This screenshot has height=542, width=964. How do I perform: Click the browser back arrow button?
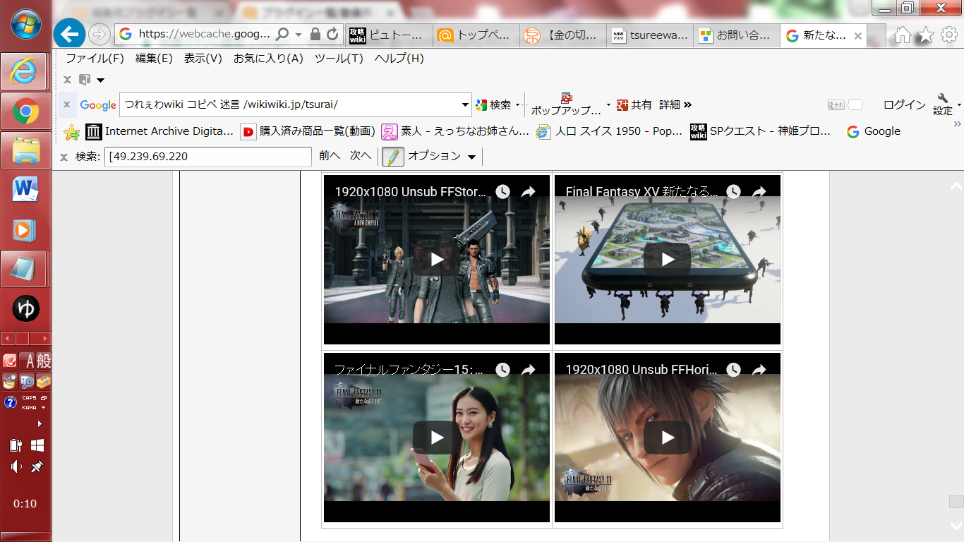pos(68,33)
